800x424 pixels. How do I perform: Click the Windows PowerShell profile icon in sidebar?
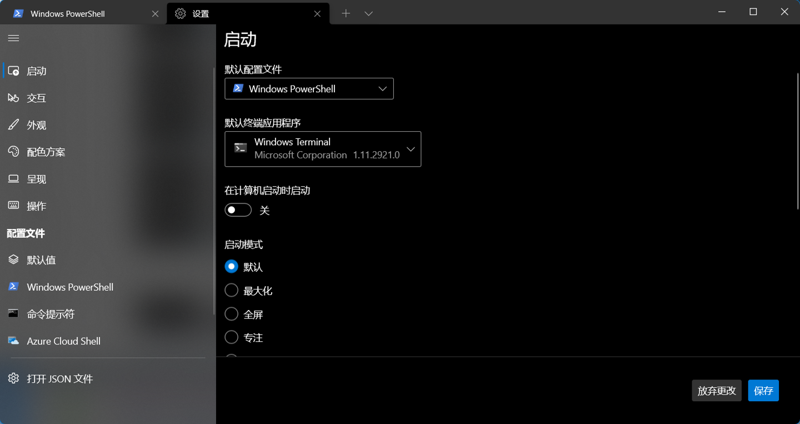(13, 287)
